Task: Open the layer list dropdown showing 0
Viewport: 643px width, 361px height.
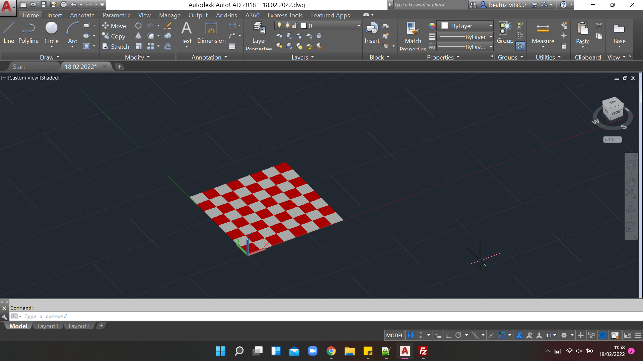Action: (x=318, y=26)
